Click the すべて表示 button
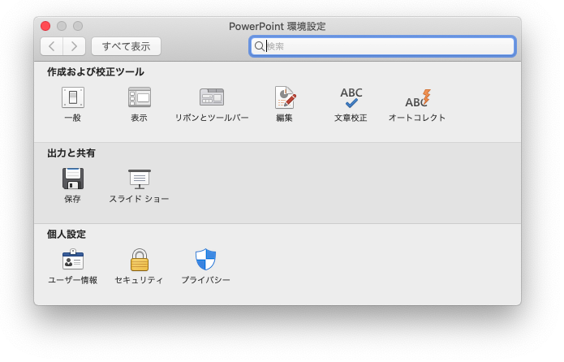This screenshot has height=362, width=564. point(126,46)
